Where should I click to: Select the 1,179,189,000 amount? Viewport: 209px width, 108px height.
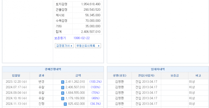click(x=75, y=98)
